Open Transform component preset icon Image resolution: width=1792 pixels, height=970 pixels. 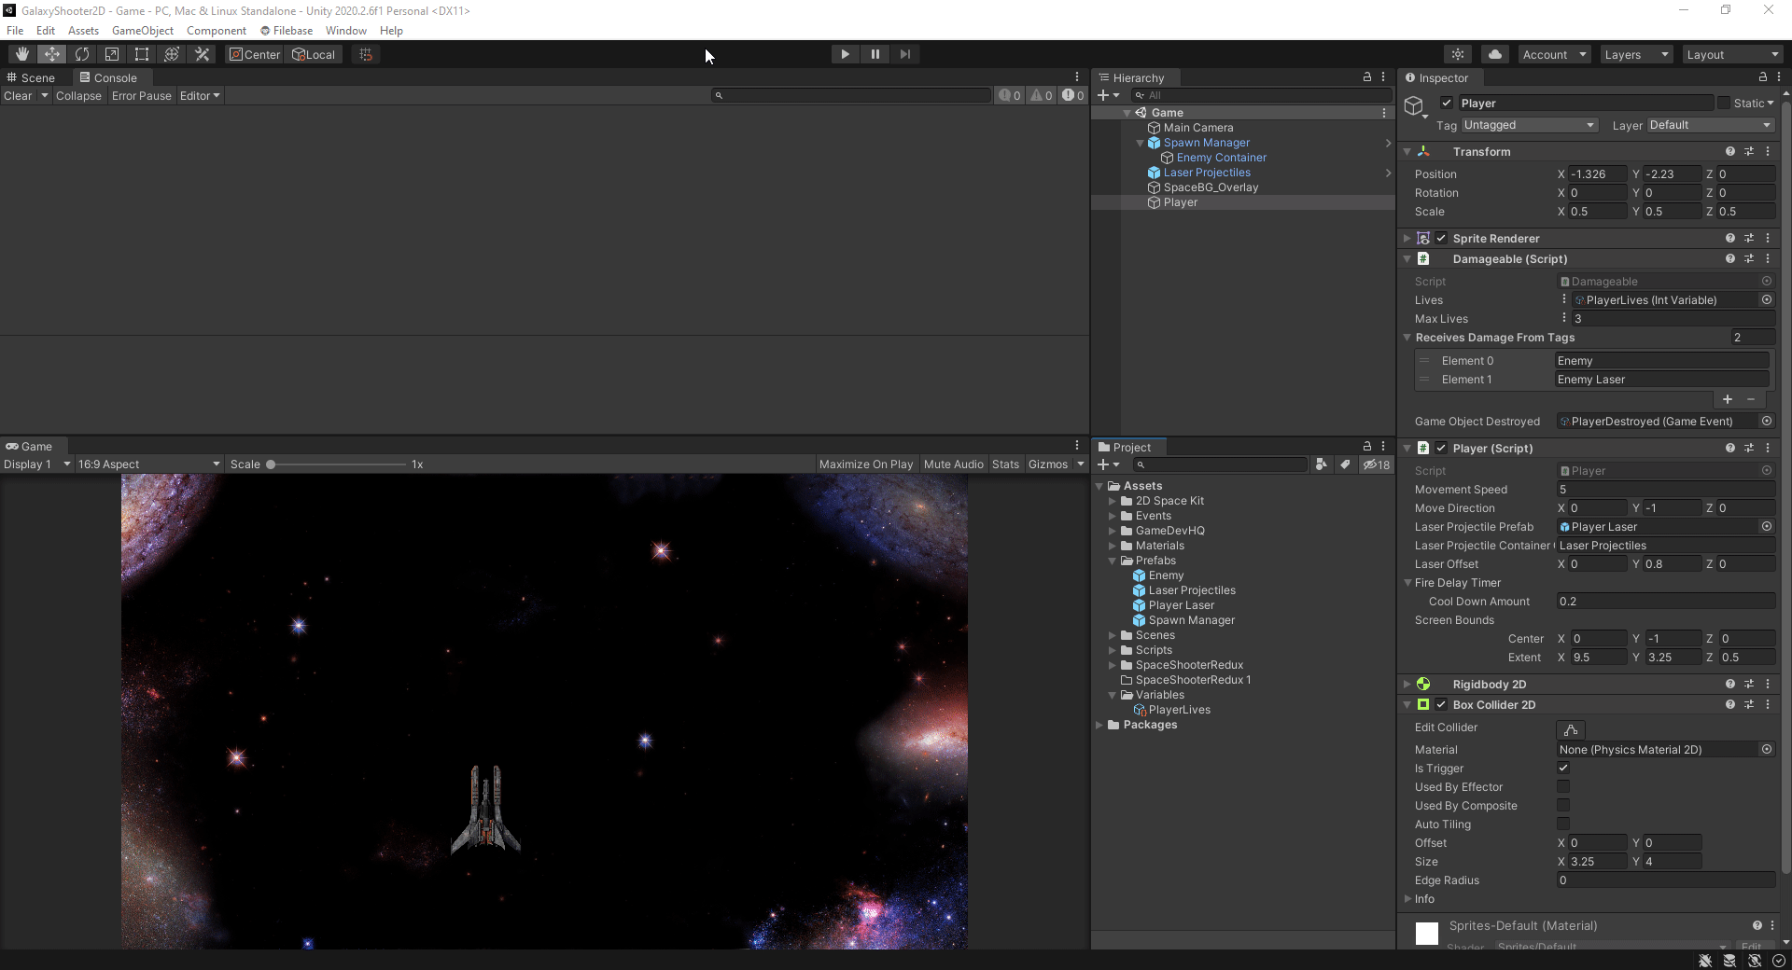(x=1749, y=151)
